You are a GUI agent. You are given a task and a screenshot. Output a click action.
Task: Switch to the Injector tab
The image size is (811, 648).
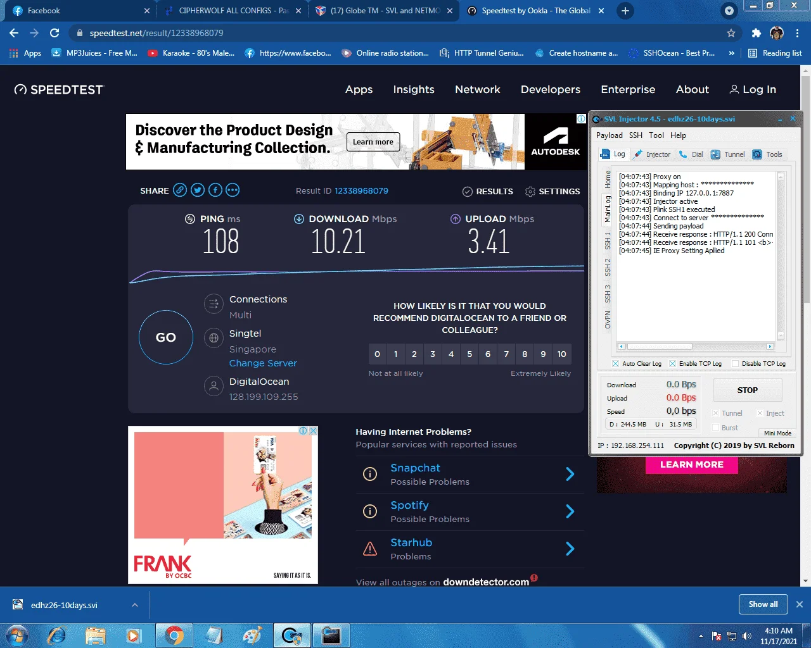[652, 154]
